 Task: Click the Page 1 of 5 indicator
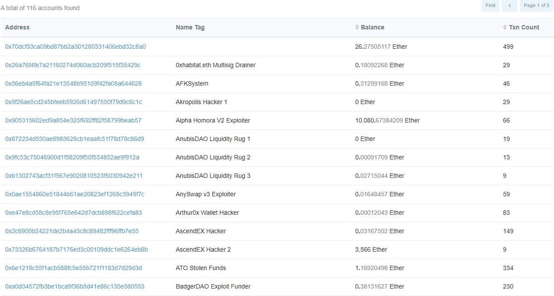click(536, 6)
